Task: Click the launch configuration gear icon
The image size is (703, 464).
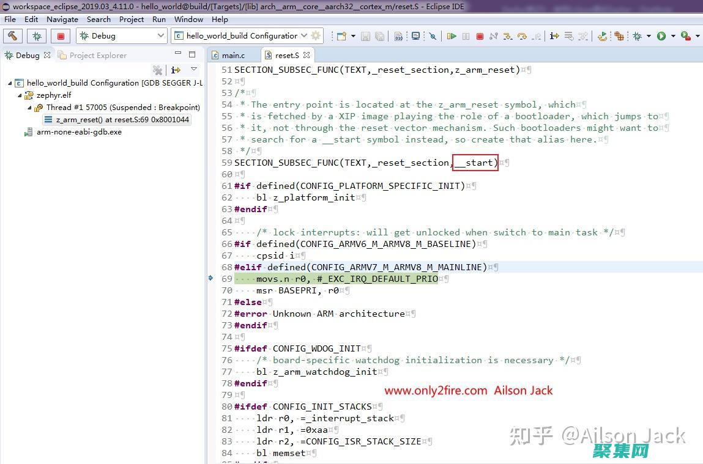Action: (316, 36)
